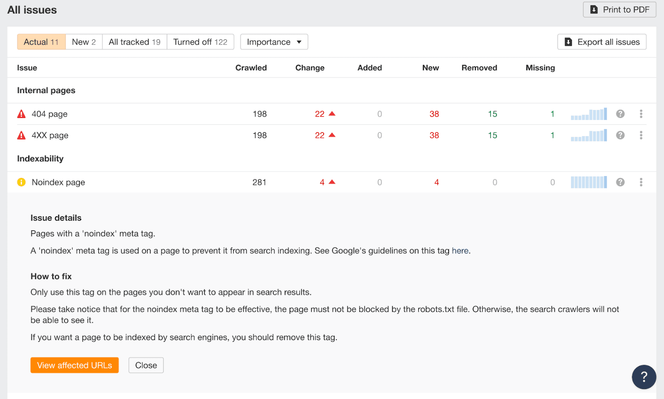Click the export icon on Export all issues
664x399 pixels.
[x=568, y=42]
